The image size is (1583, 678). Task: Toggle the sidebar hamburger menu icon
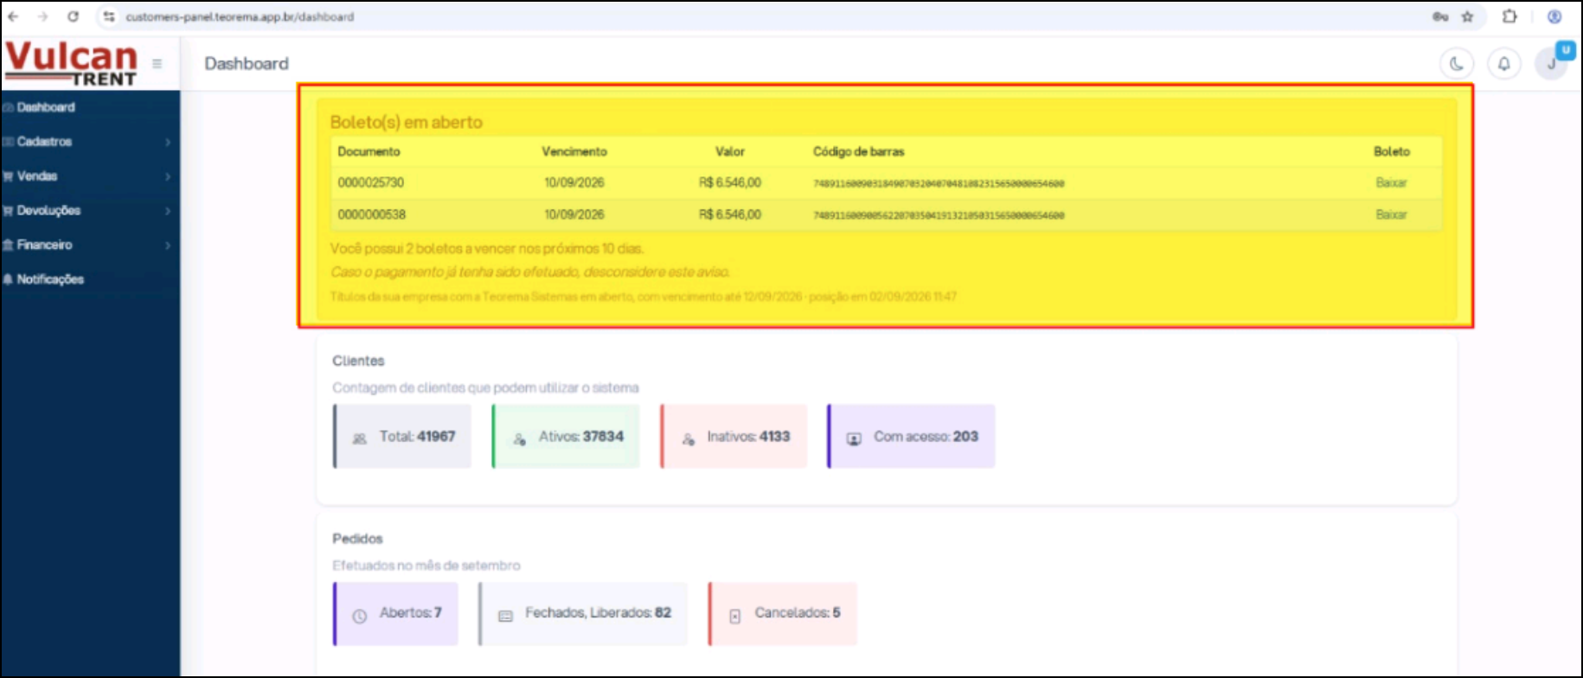[x=157, y=63]
